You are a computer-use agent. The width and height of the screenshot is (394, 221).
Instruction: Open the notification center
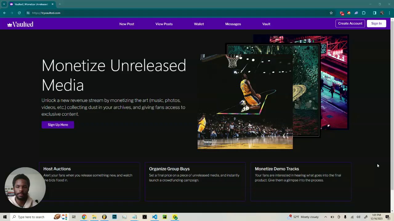388,217
